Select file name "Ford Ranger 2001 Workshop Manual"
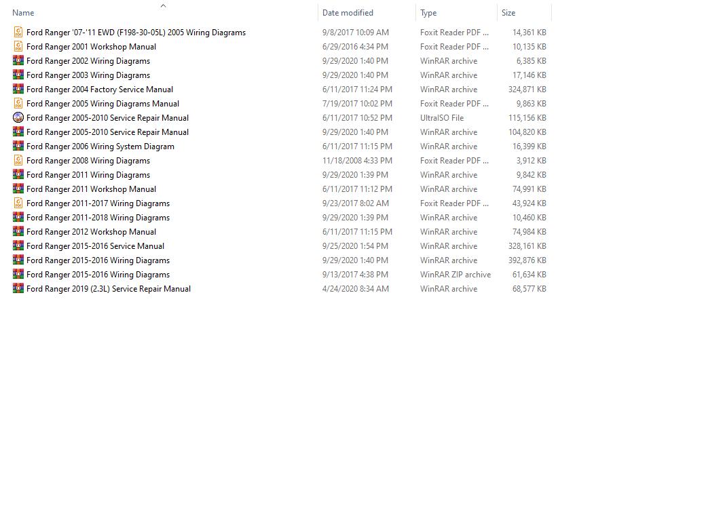Image resolution: width=708 pixels, height=529 pixels. click(91, 46)
